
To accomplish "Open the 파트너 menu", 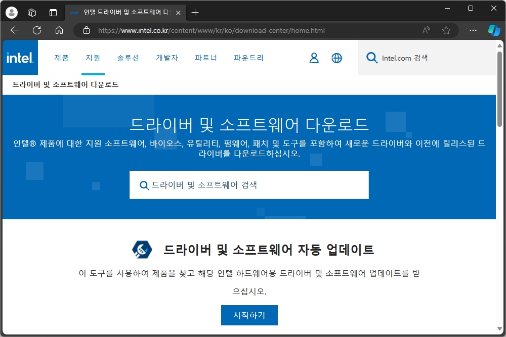I will click(206, 58).
